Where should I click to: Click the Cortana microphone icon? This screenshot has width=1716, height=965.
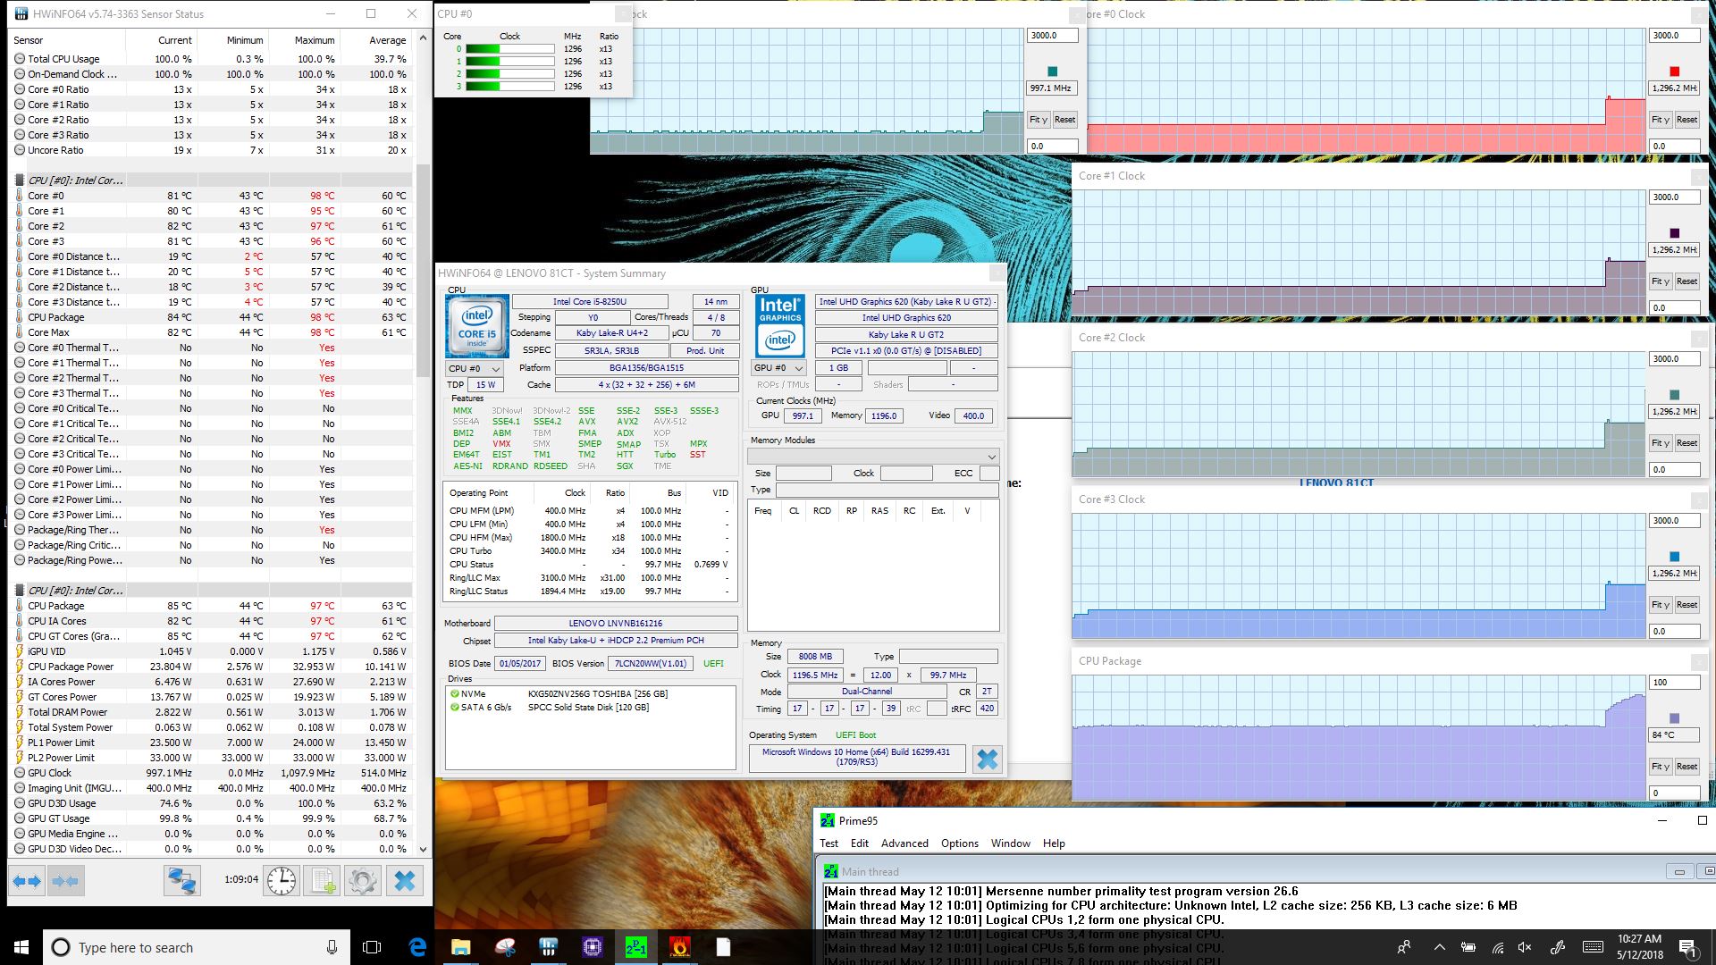pyautogui.click(x=332, y=947)
